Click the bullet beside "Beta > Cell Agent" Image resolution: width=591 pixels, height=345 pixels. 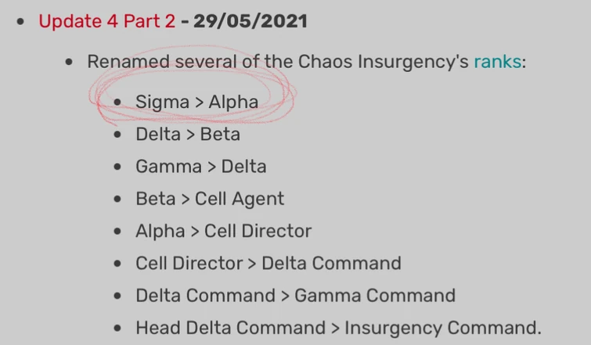tap(118, 199)
